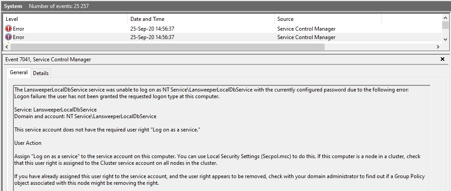Click the error icon in the first event row
The image size is (451, 191).
click(x=8, y=29)
